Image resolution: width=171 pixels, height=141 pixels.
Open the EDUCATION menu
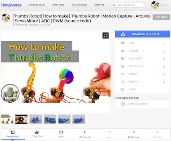click(x=79, y=5)
